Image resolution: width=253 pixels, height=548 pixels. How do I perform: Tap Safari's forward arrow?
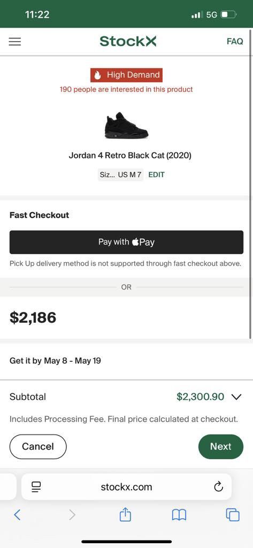[72, 515]
